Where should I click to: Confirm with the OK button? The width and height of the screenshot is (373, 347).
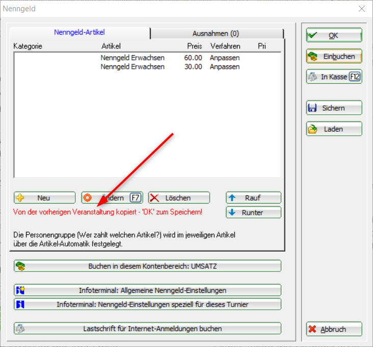334,35
